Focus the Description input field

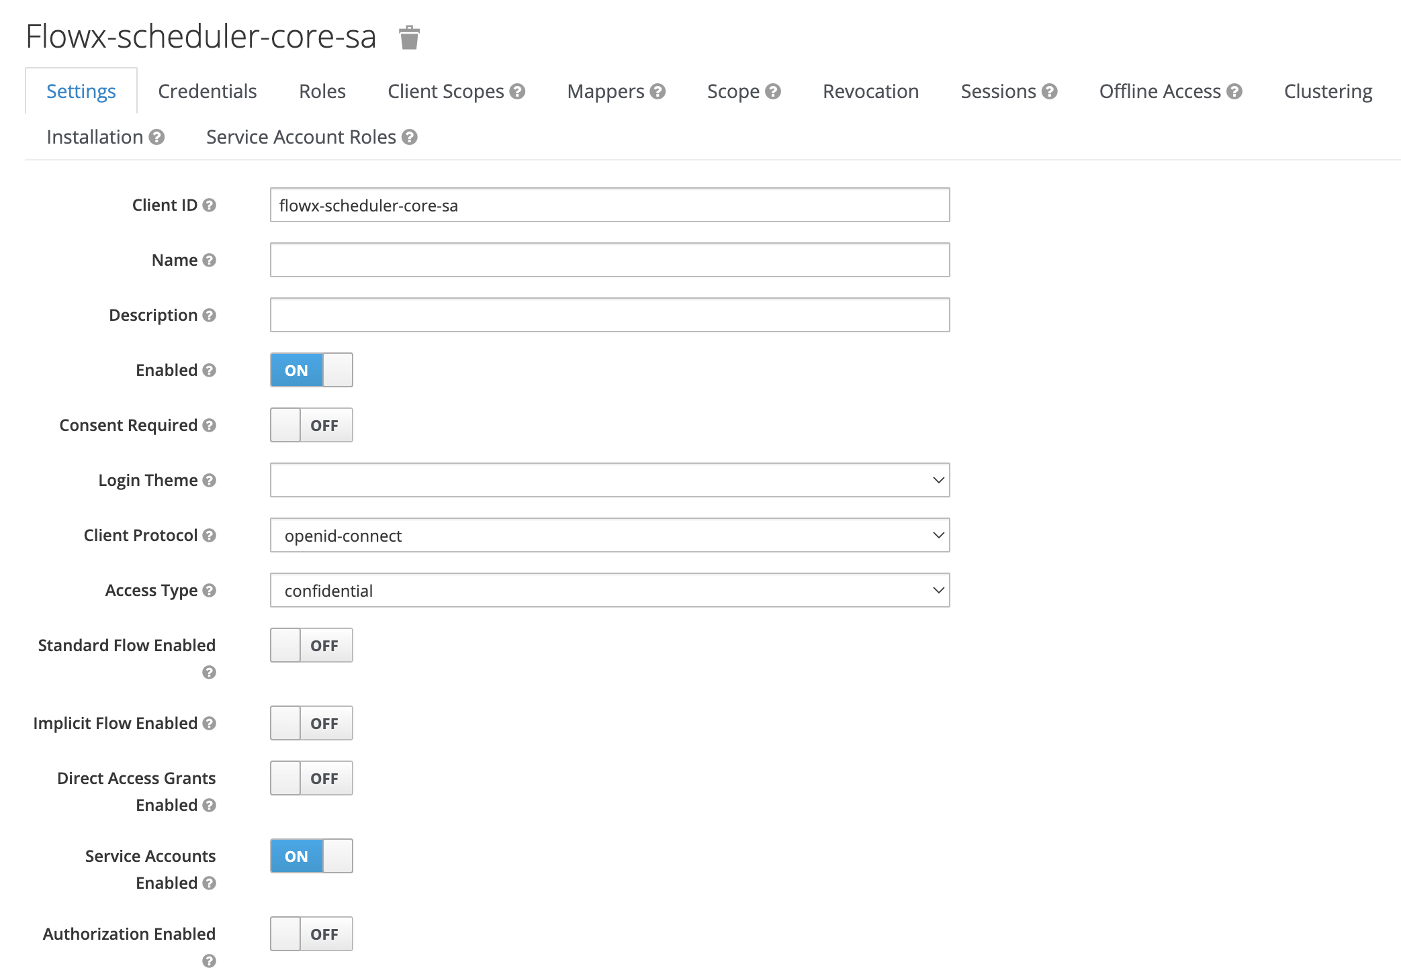610,315
